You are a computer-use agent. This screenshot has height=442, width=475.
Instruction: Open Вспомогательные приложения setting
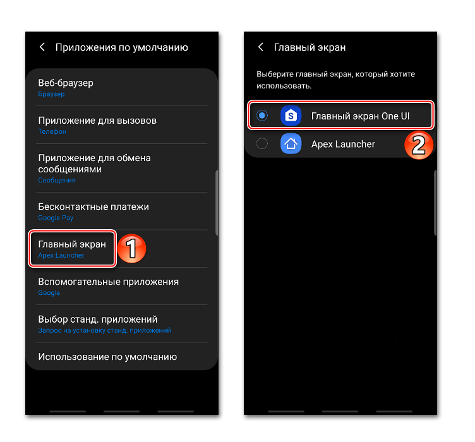[x=122, y=287]
